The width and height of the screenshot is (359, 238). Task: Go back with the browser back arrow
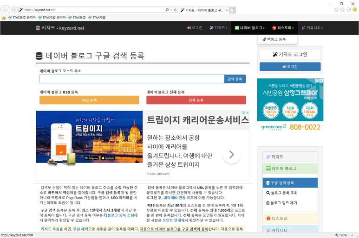pyautogui.click(x=5, y=10)
